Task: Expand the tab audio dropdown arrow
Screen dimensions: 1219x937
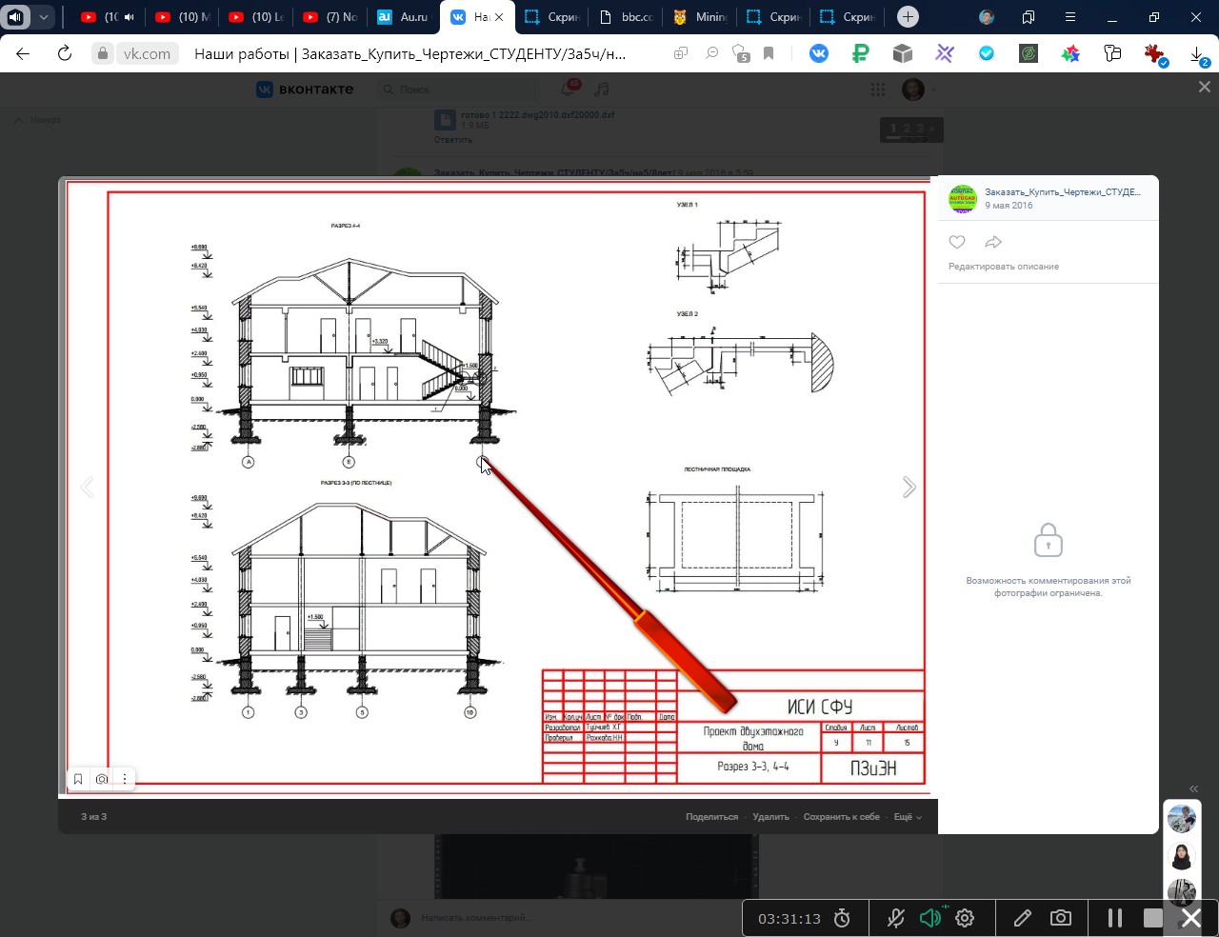Action: [43, 17]
